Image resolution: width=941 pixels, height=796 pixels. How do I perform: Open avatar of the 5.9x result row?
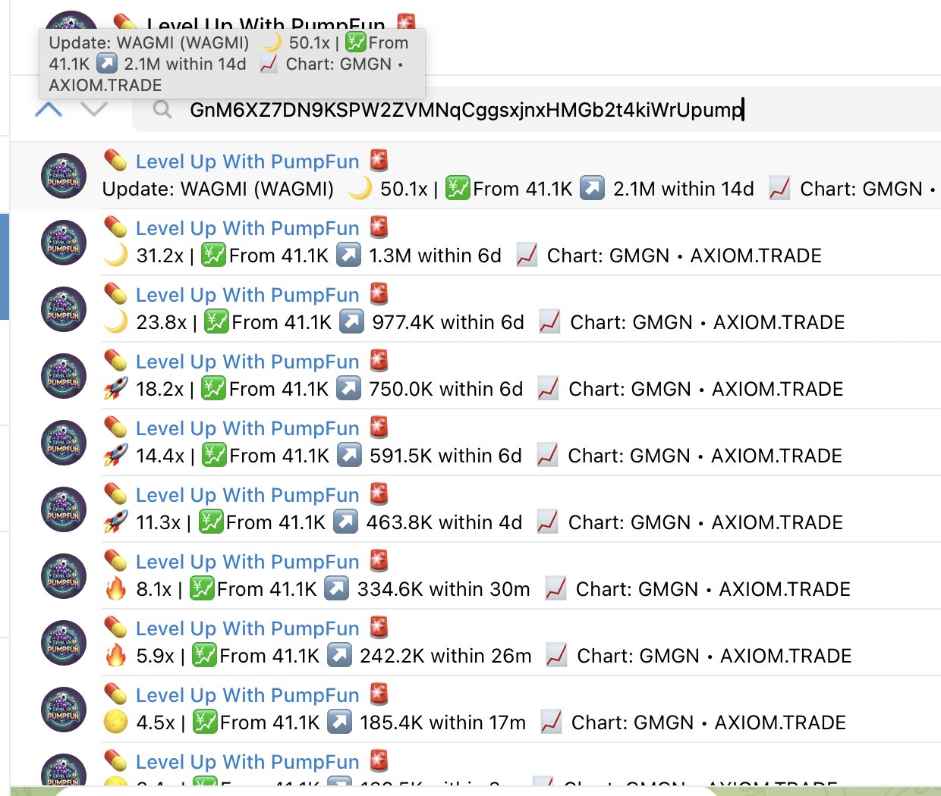click(64, 643)
